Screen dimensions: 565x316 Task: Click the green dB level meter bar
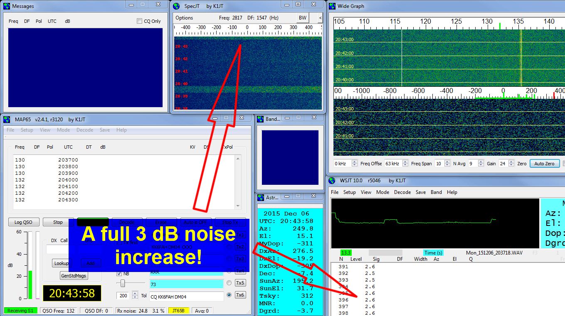pyautogui.click(x=30, y=284)
